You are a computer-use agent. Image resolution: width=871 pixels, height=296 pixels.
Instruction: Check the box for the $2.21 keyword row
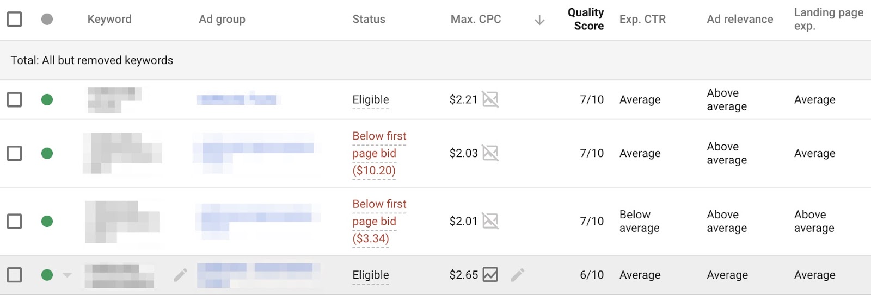pos(15,99)
